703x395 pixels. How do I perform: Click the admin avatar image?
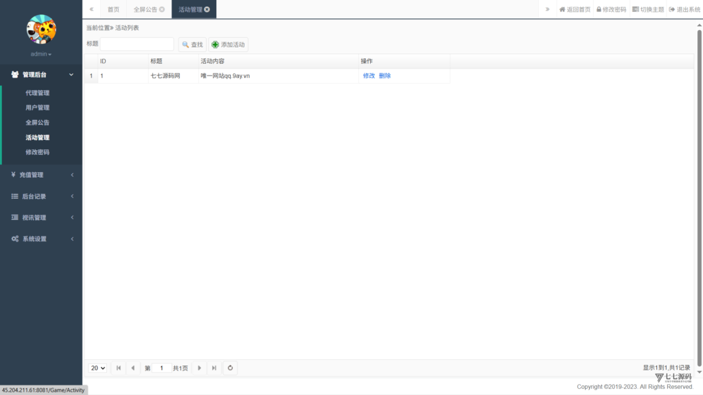(41, 29)
